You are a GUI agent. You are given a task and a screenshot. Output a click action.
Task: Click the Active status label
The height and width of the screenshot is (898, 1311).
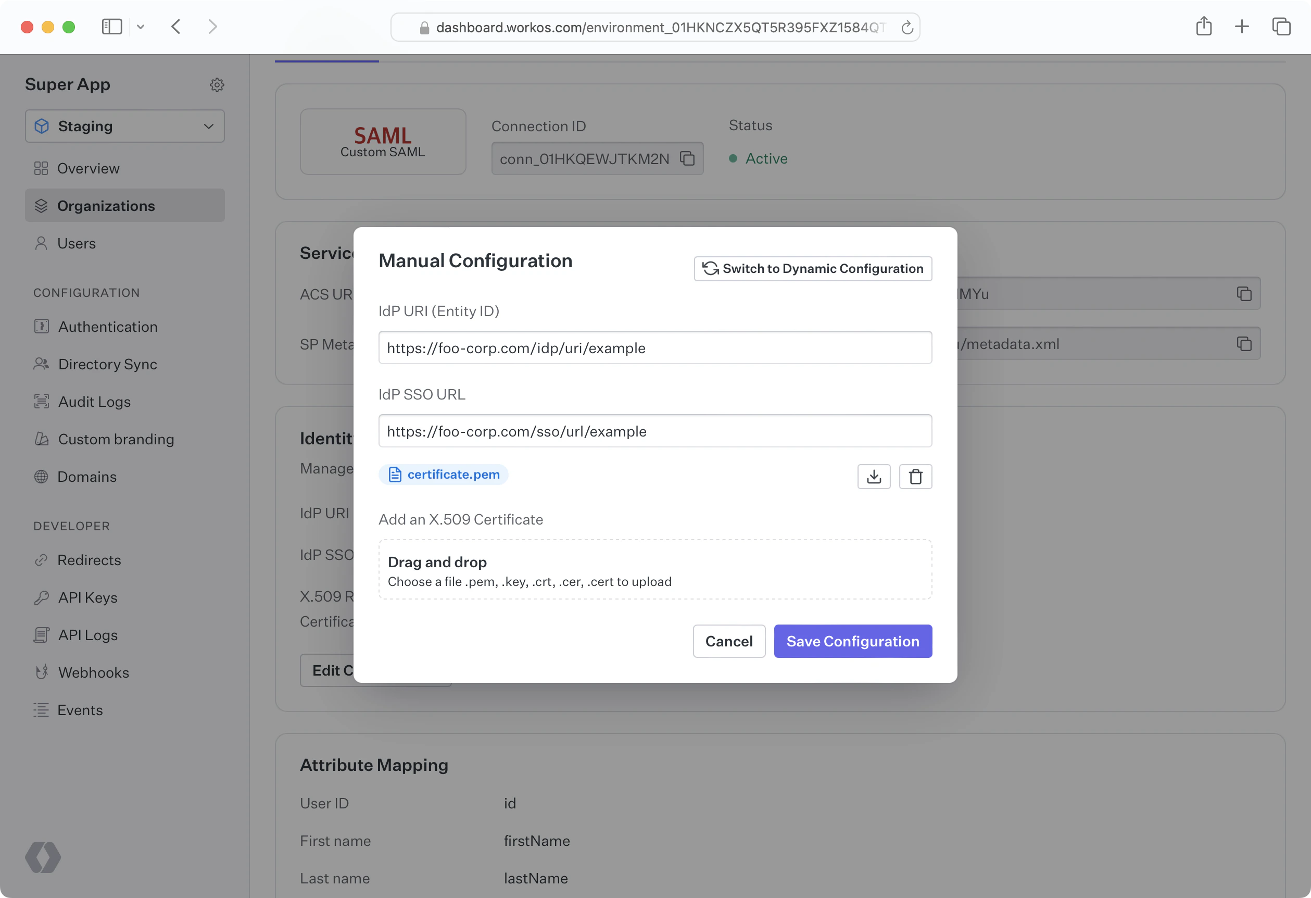click(x=766, y=158)
